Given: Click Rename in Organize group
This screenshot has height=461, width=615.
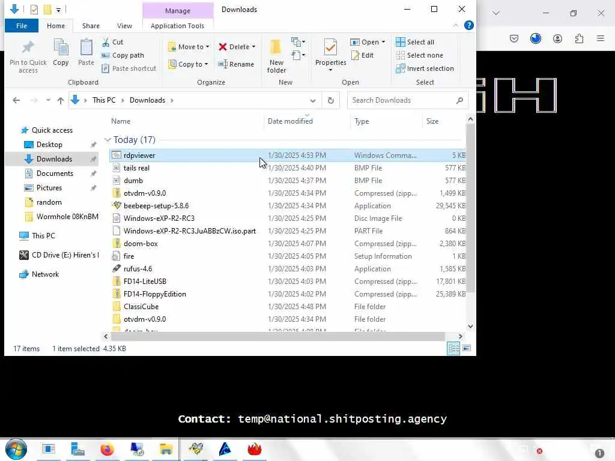Looking at the screenshot, I should [x=236, y=64].
